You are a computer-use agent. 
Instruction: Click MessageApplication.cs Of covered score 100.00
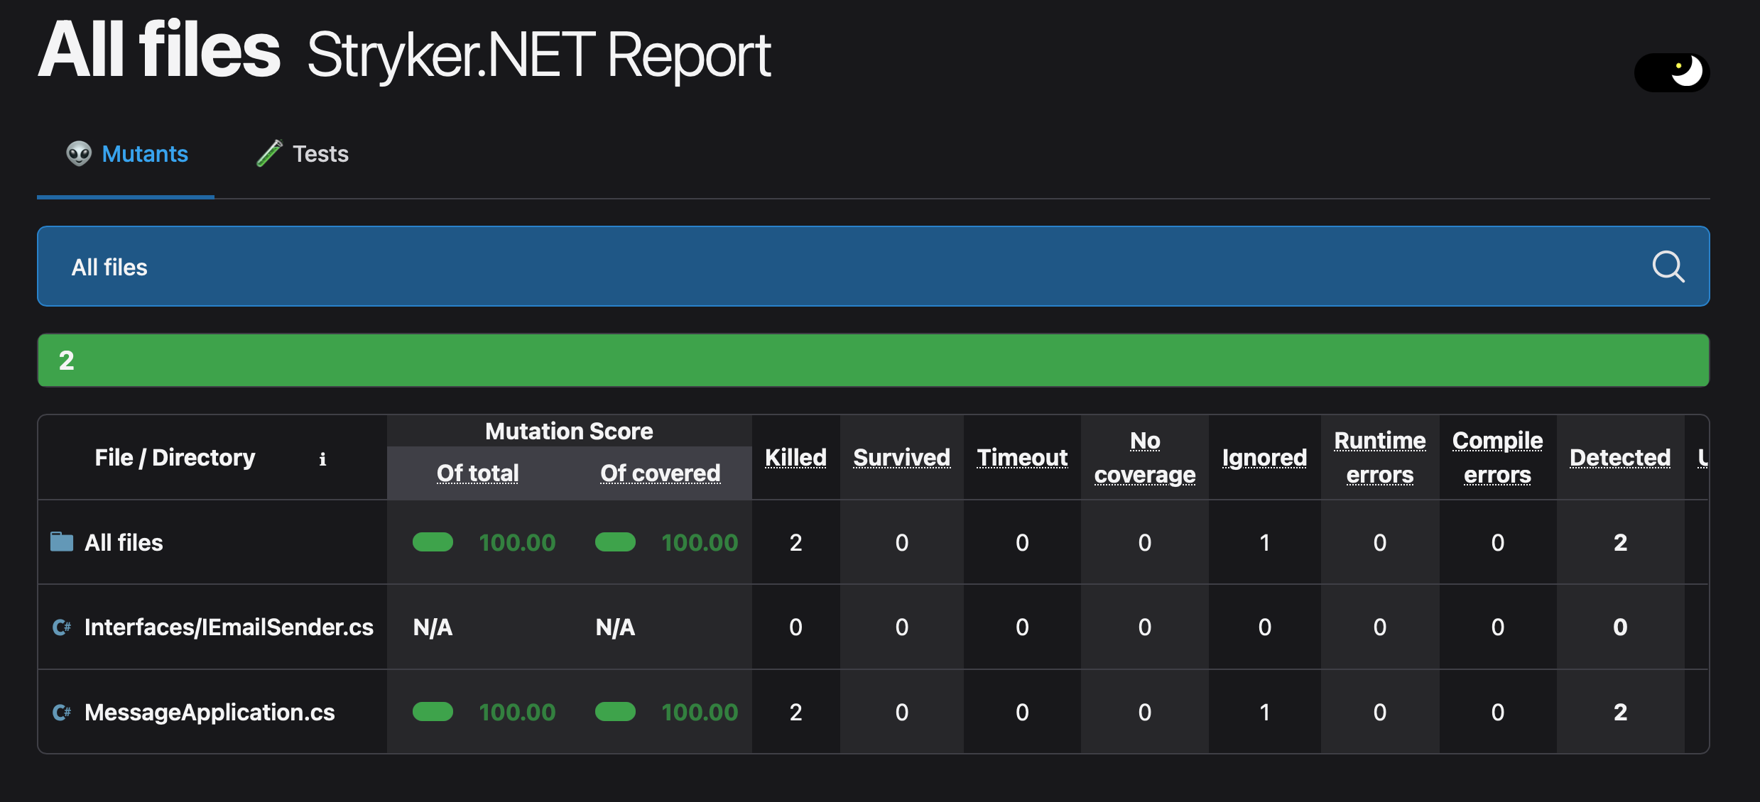tap(700, 713)
